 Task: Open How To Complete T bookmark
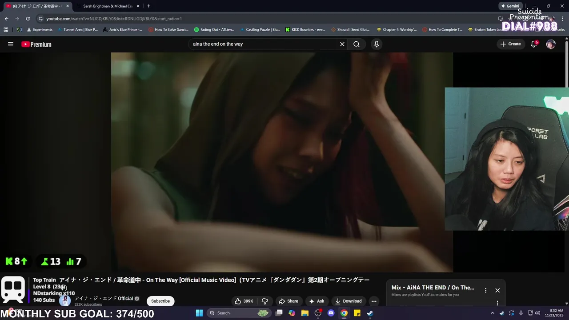[442, 30]
